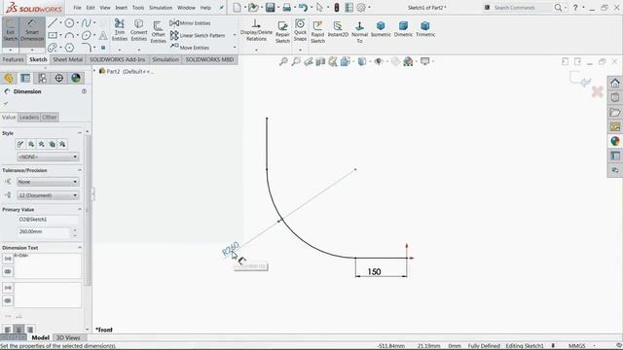This screenshot has width=623, height=350.
Task: Click the Save icon in top toolbar
Action: pos(271,7)
